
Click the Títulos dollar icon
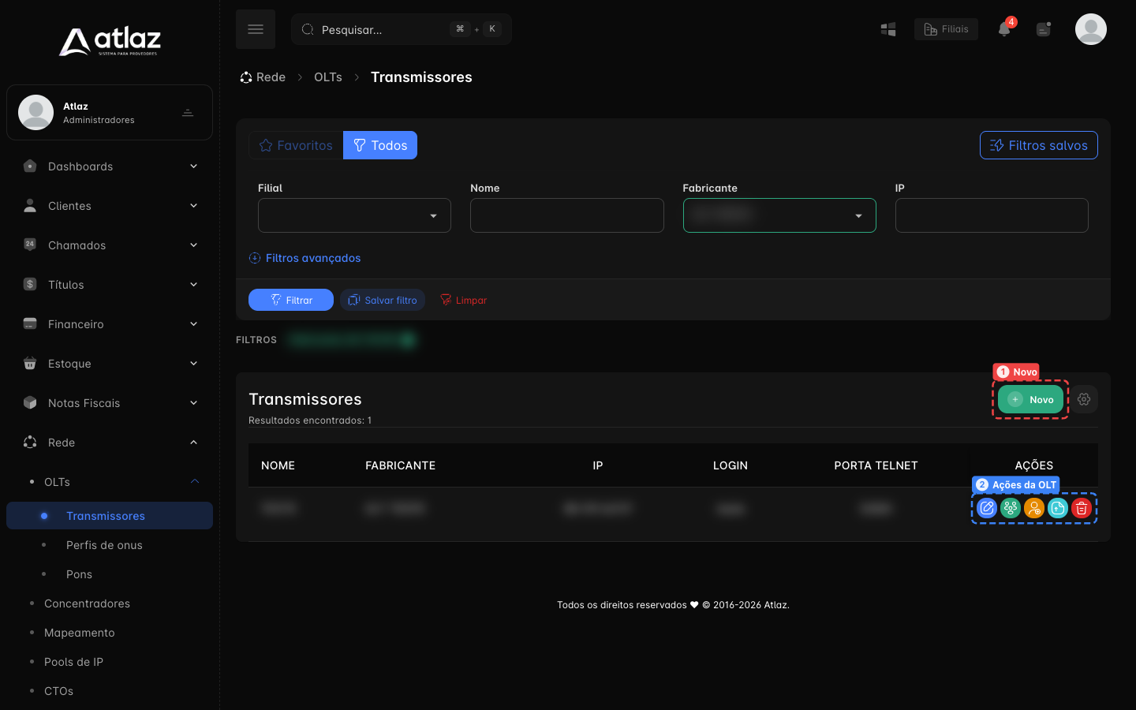(30, 284)
